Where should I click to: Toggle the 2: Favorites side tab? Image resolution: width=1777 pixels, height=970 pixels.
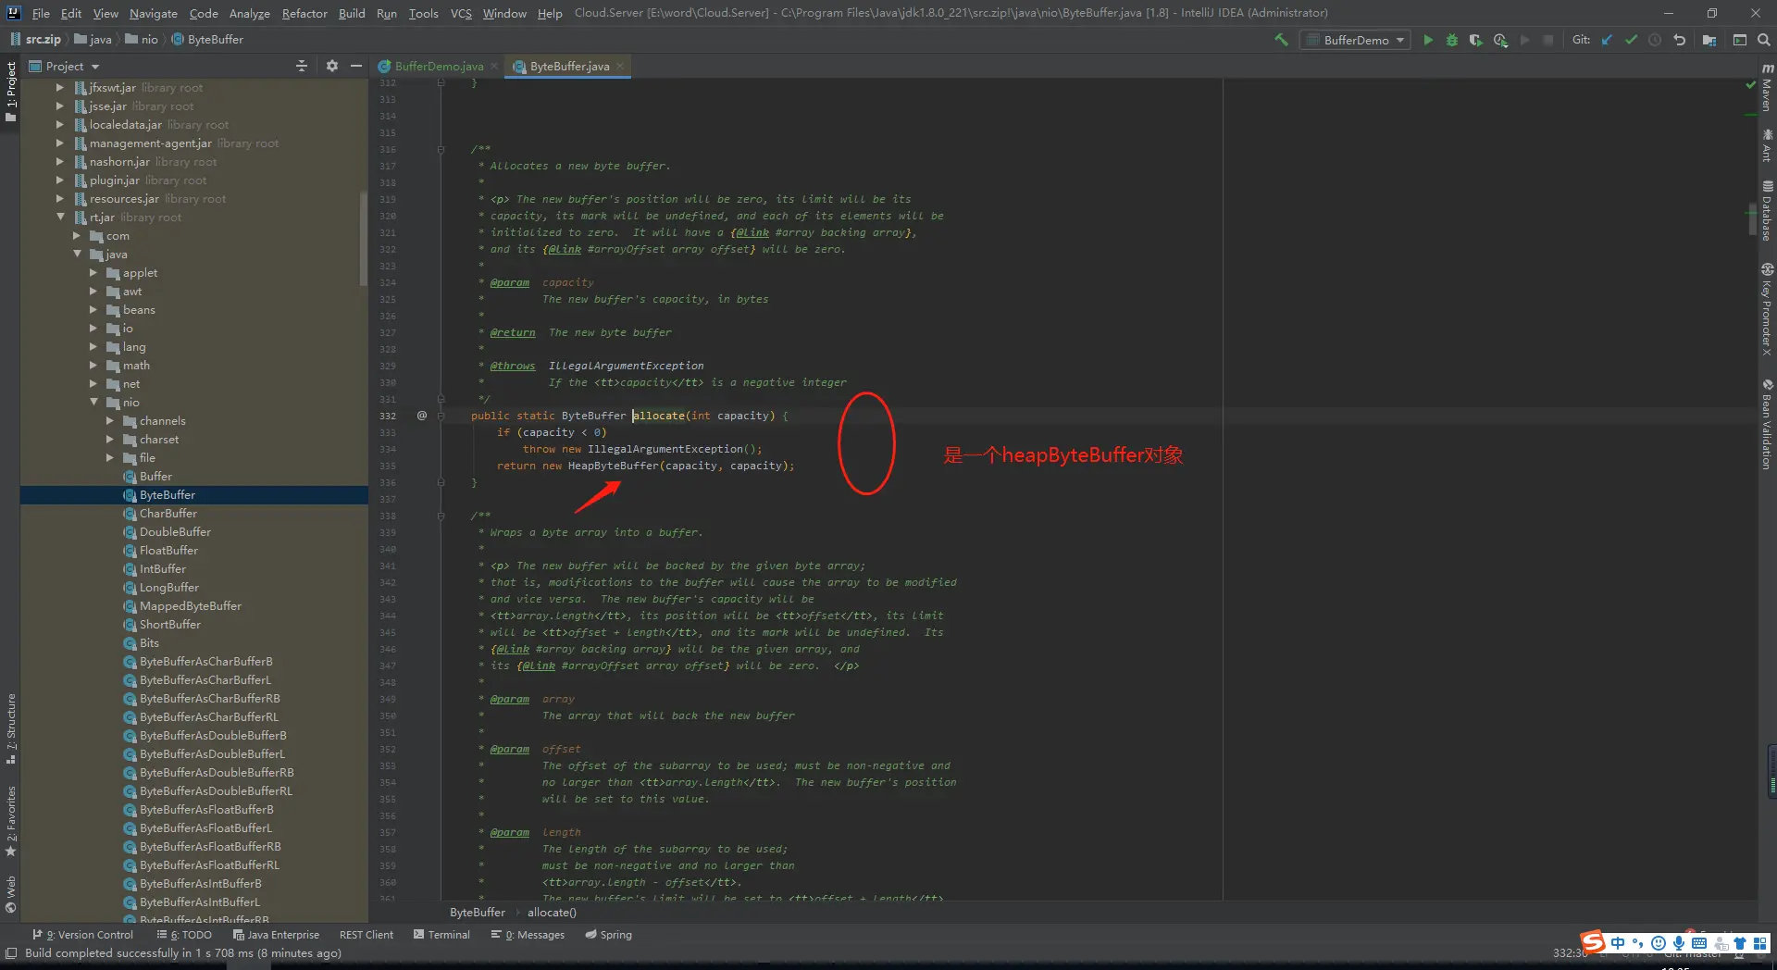(x=10, y=822)
